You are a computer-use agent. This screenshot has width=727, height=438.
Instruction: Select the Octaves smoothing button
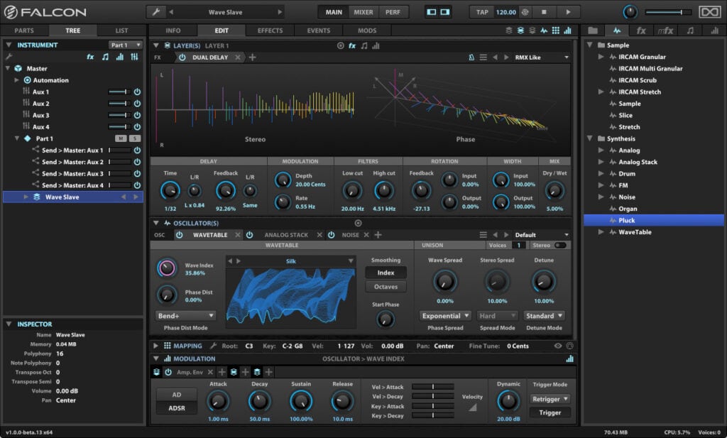[386, 287]
